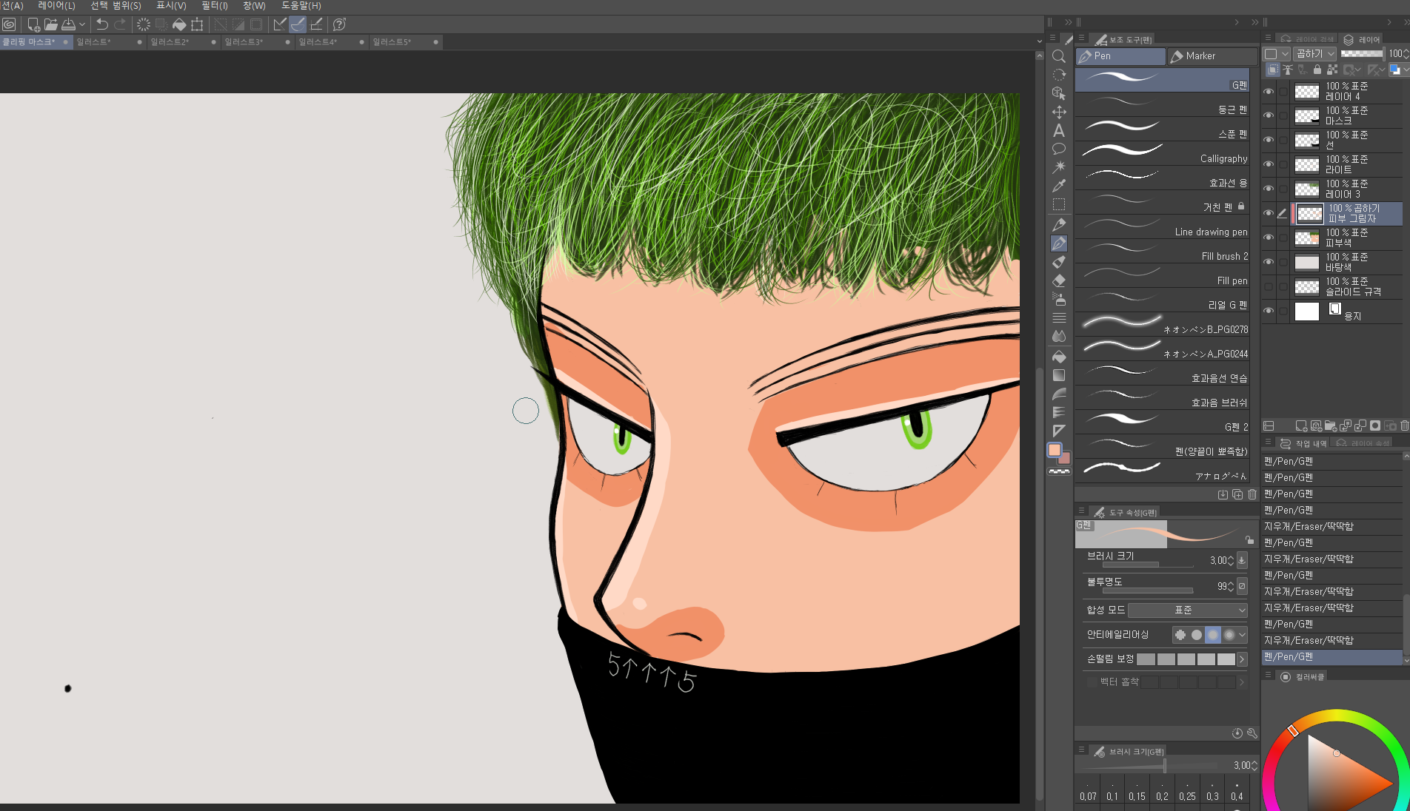Toggle snap to ruler in command bar
Screen dimensions: 1410x811
280,24
